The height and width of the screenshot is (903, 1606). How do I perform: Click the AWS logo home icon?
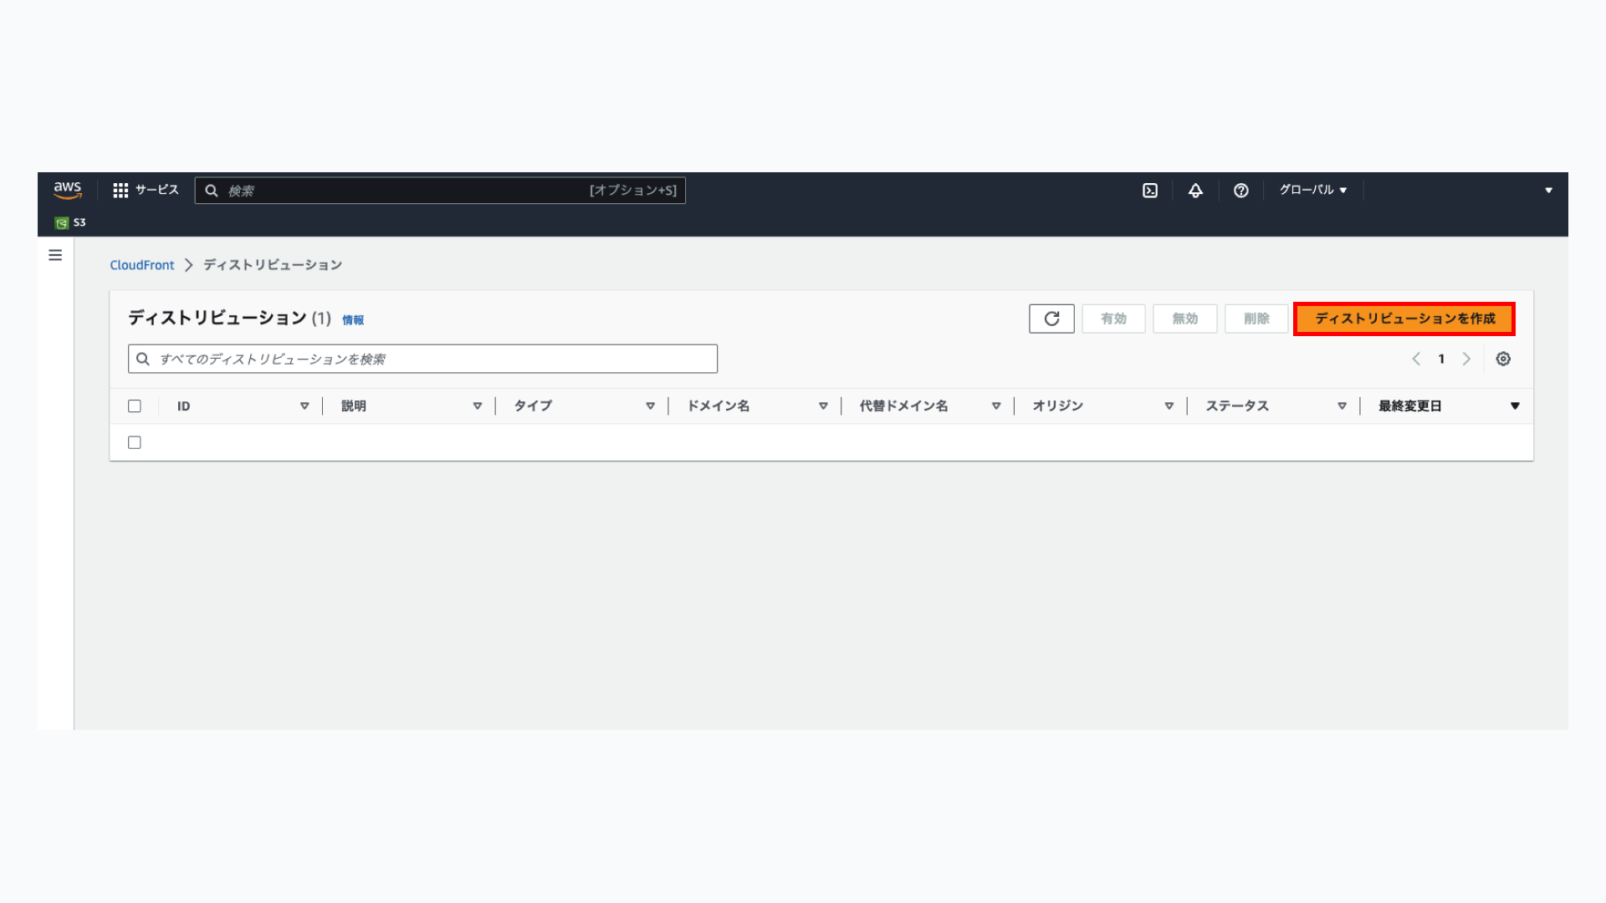[x=67, y=190]
